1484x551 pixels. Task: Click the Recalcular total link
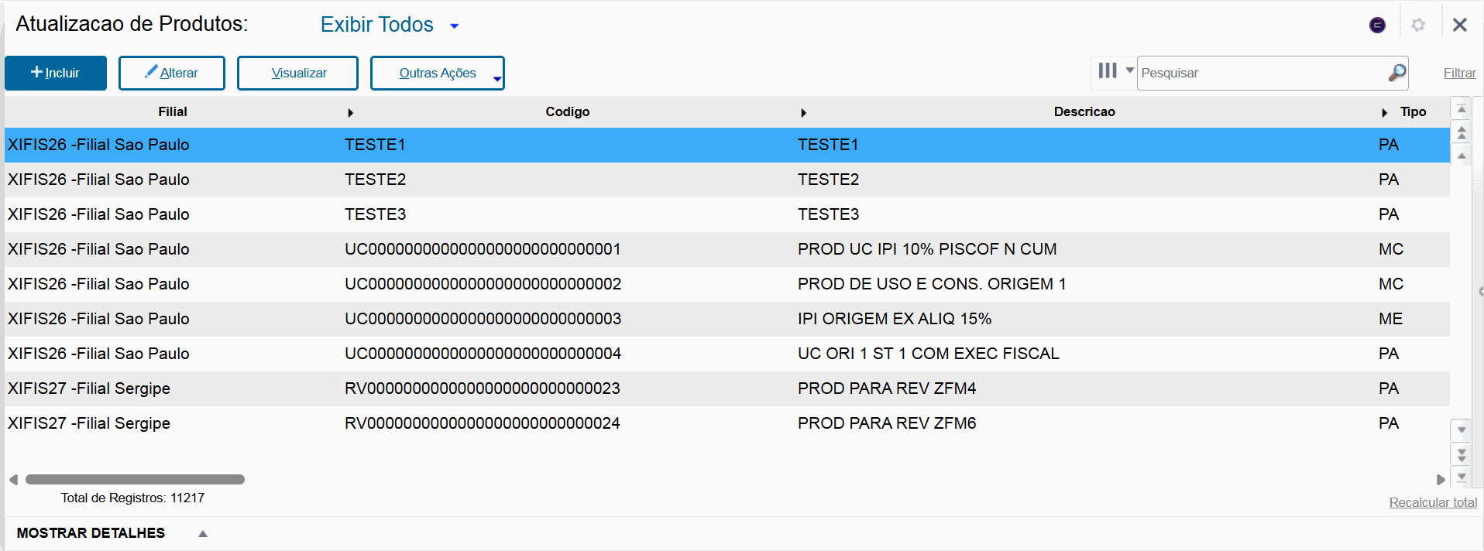[1432, 502]
